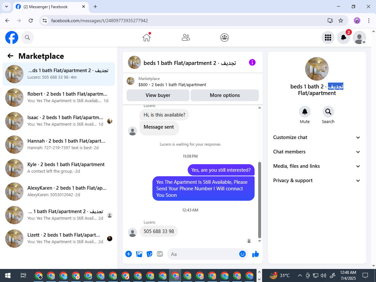The height and width of the screenshot is (282, 376).
Task: Choose a GIF with the GIF icon
Action: (x=160, y=254)
